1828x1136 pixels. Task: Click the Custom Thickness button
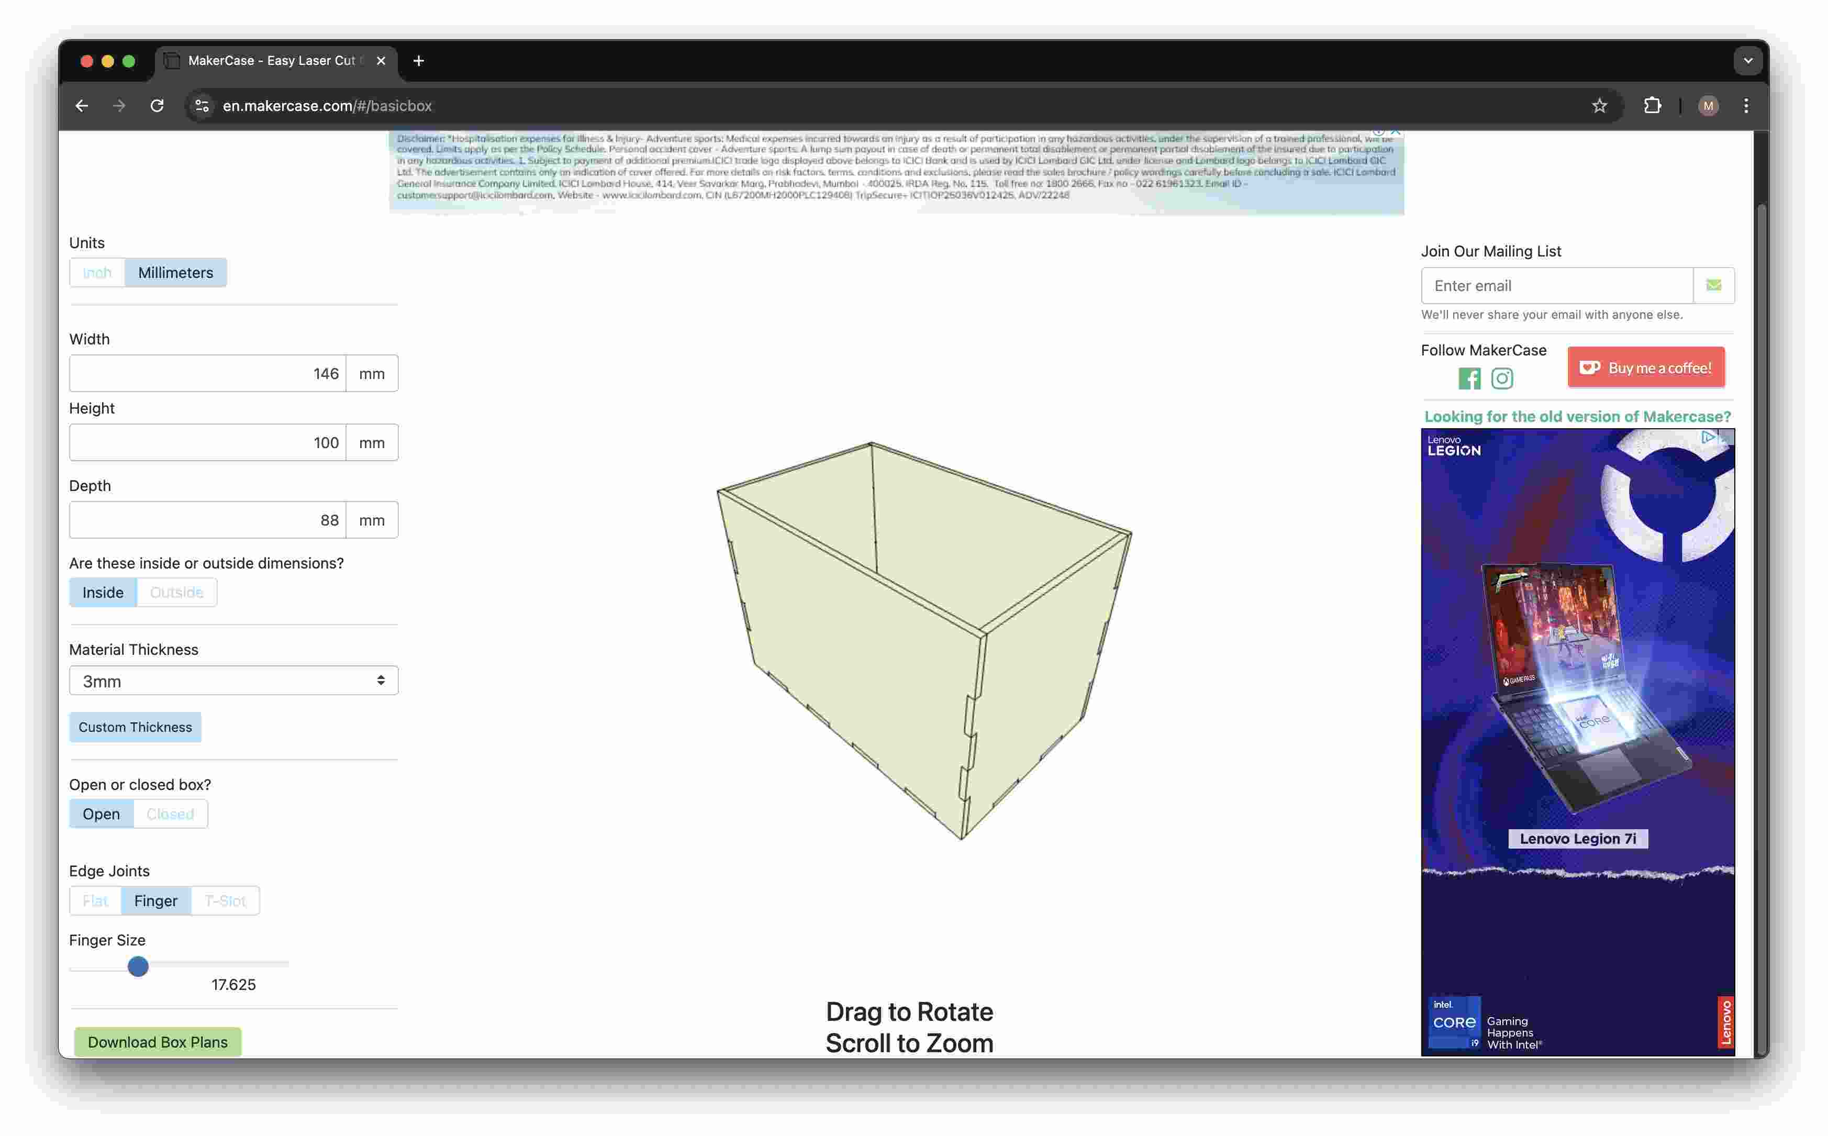tap(135, 727)
